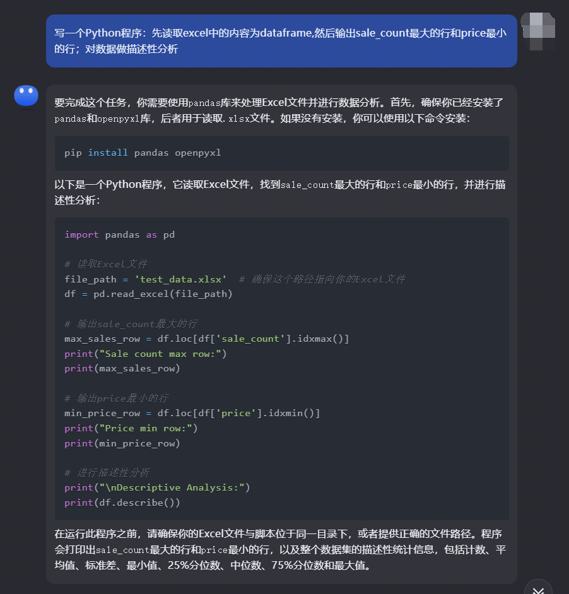Click the 'df = pd.read_excel(file_path)' line
The image size is (569, 594).
pos(148,294)
